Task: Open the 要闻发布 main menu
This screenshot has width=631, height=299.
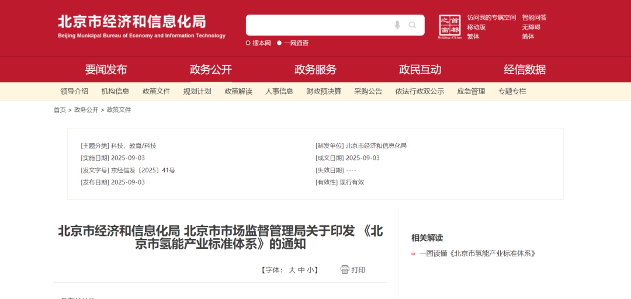Action: coord(106,69)
